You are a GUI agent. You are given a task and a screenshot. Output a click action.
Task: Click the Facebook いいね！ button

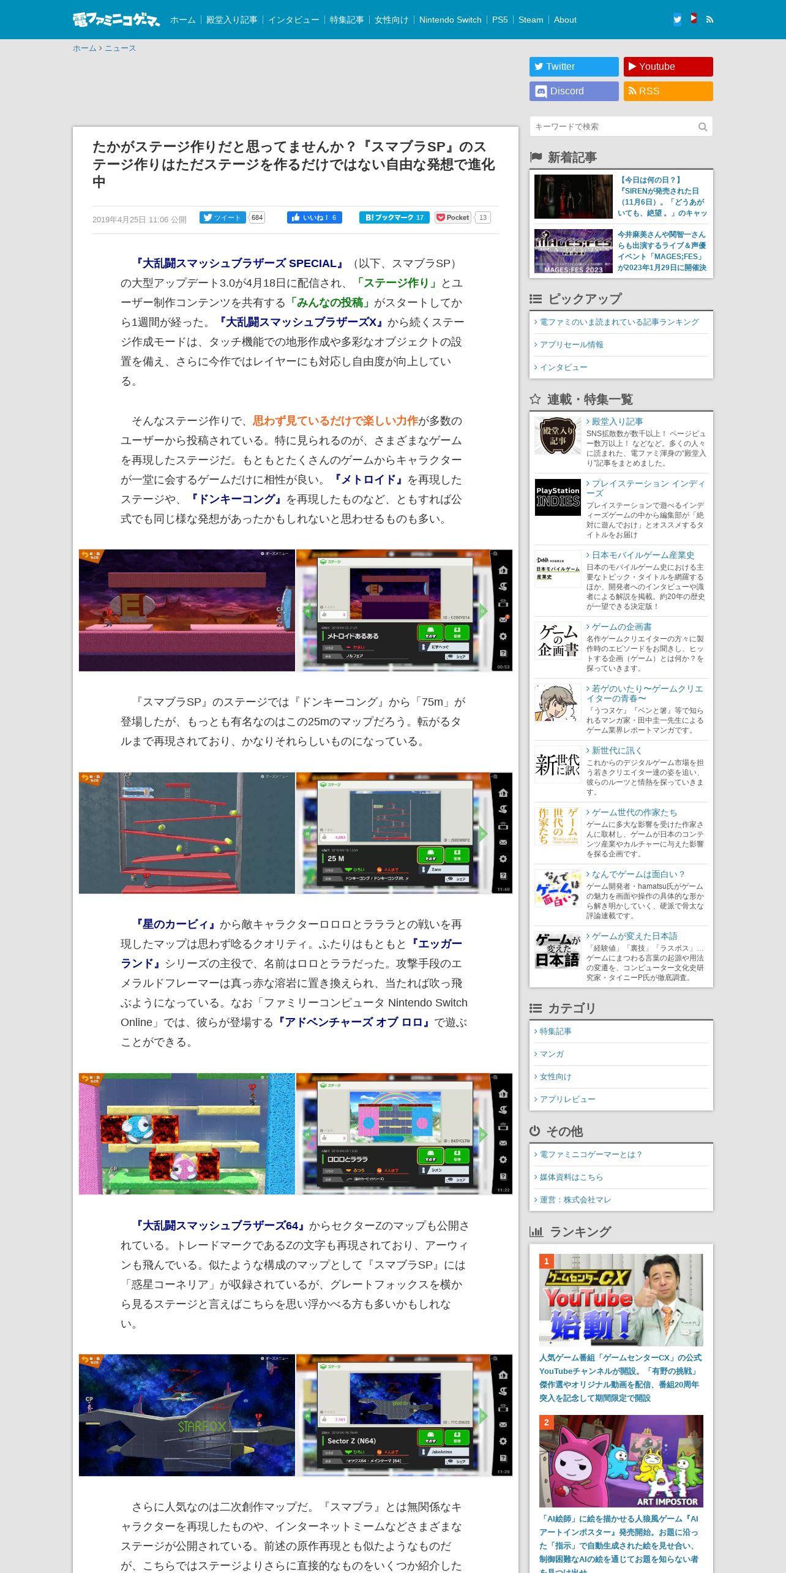tap(315, 217)
